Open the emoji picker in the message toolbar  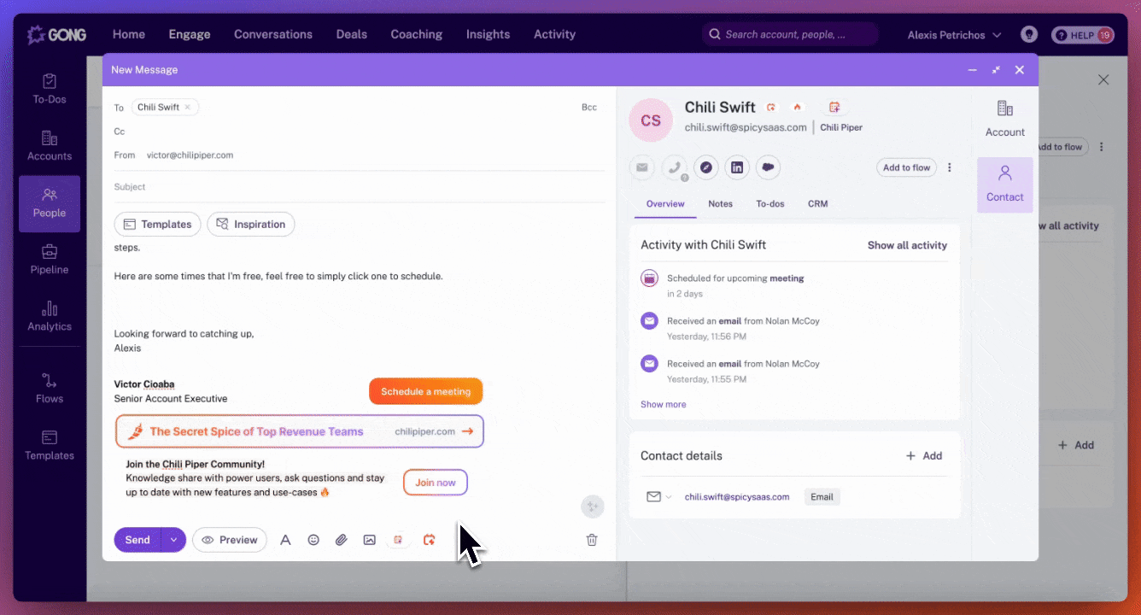313,540
